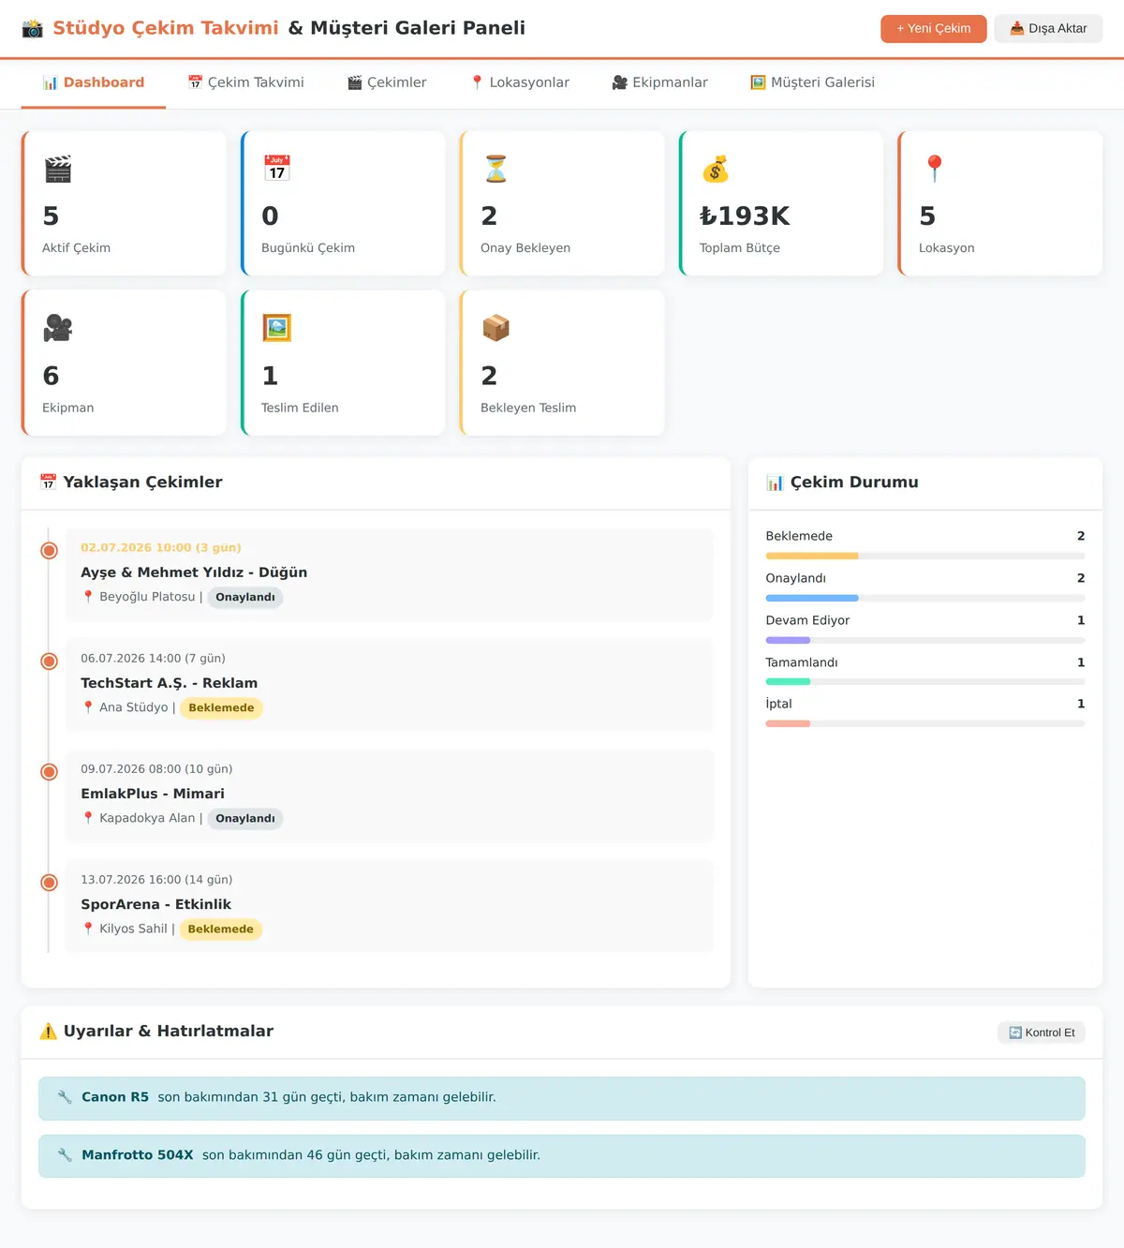
Task: Click the warning icon beside Uyarılar & Hatırlatmalar
Action: pos(49,1032)
